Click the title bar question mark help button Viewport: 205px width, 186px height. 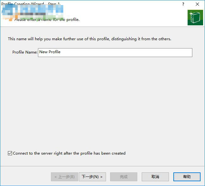coord(183,4)
